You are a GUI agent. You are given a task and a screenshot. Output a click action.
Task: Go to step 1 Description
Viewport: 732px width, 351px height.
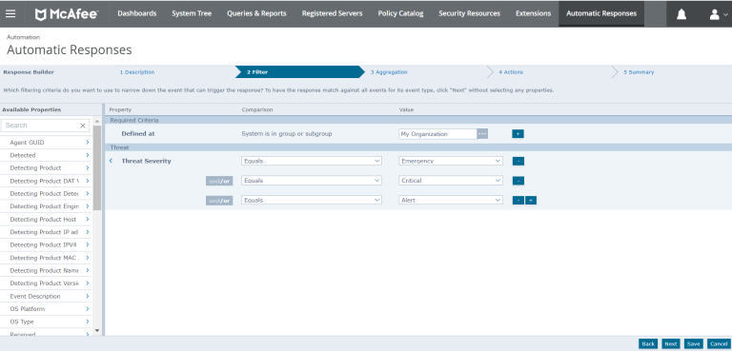point(137,72)
